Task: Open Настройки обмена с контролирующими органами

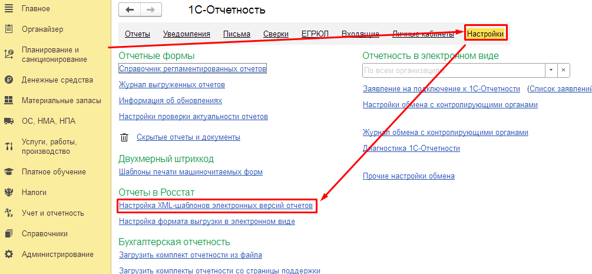Action: click(450, 105)
